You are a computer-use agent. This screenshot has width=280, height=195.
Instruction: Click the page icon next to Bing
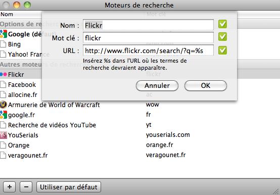pyautogui.click(x=3, y=44)
